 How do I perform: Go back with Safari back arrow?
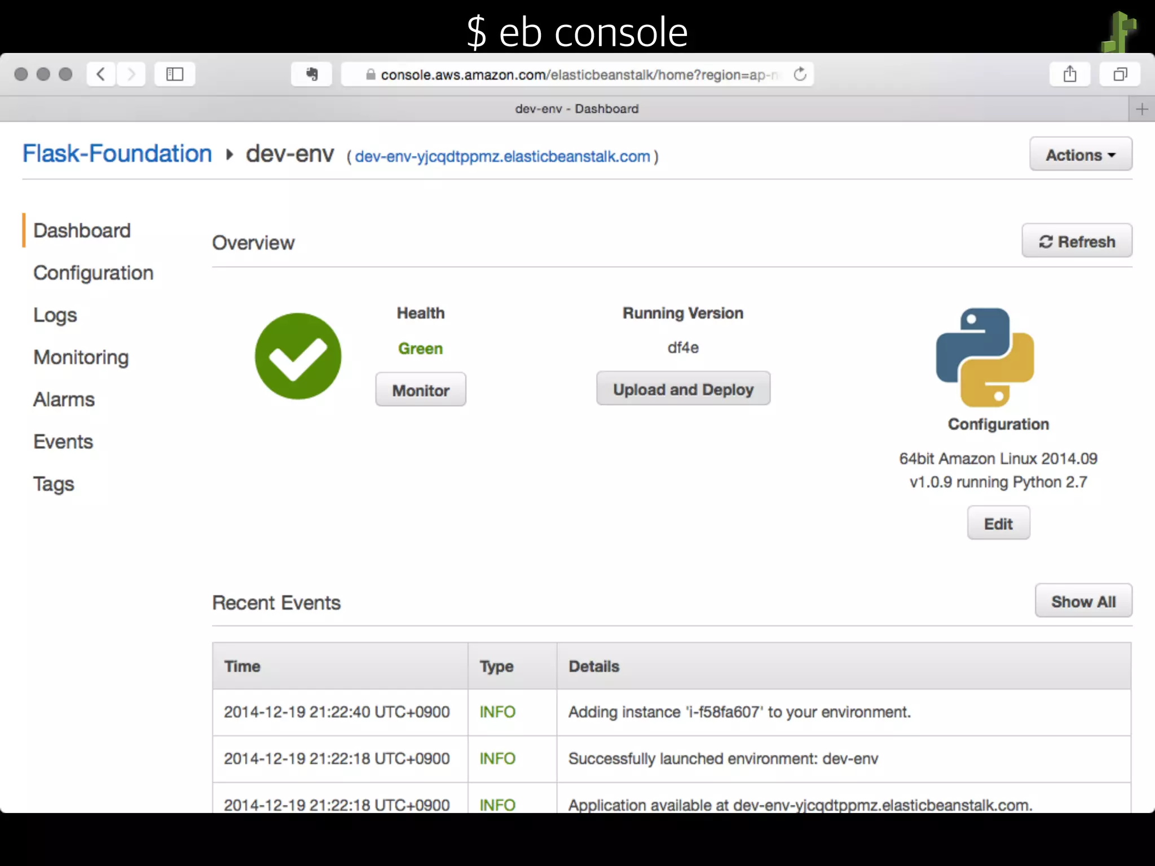[102, 74]
